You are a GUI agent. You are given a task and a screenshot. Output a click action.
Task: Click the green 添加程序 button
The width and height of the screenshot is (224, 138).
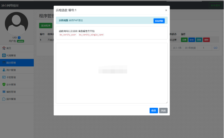coord(46,26)
